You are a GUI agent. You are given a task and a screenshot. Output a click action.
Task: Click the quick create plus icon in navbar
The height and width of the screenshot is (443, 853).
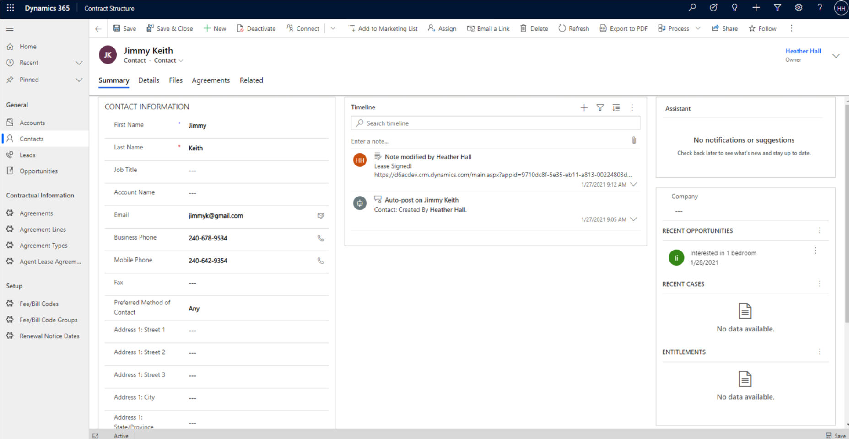point(756,8)
